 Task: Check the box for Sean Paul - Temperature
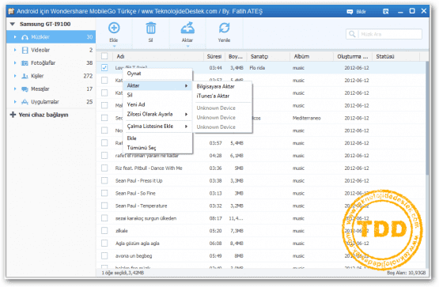104,206
